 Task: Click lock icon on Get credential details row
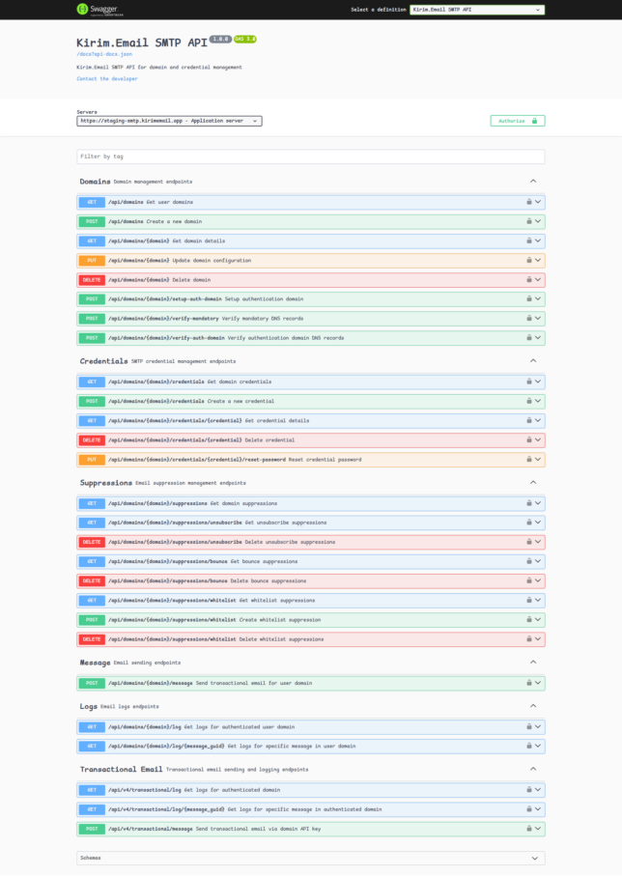tap(528, 420)
